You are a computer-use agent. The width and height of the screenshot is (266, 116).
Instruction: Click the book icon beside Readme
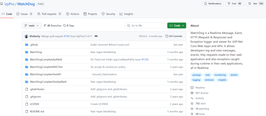pyautogui.click(x=192, y=88)
